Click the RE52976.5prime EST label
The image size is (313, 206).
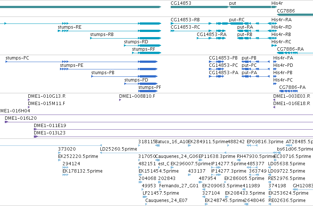click(287, 178)
